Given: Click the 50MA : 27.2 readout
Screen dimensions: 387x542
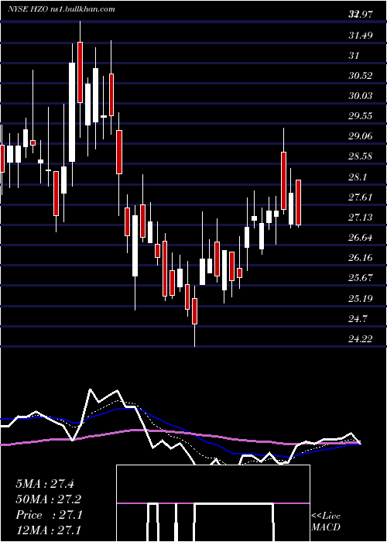Looking at the screenshot, I should (x=49, y=499).
